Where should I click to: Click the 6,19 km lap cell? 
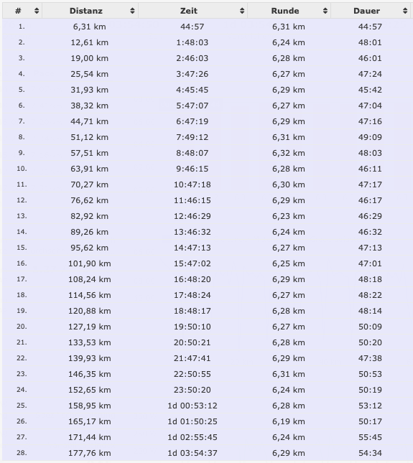(289, 421)
